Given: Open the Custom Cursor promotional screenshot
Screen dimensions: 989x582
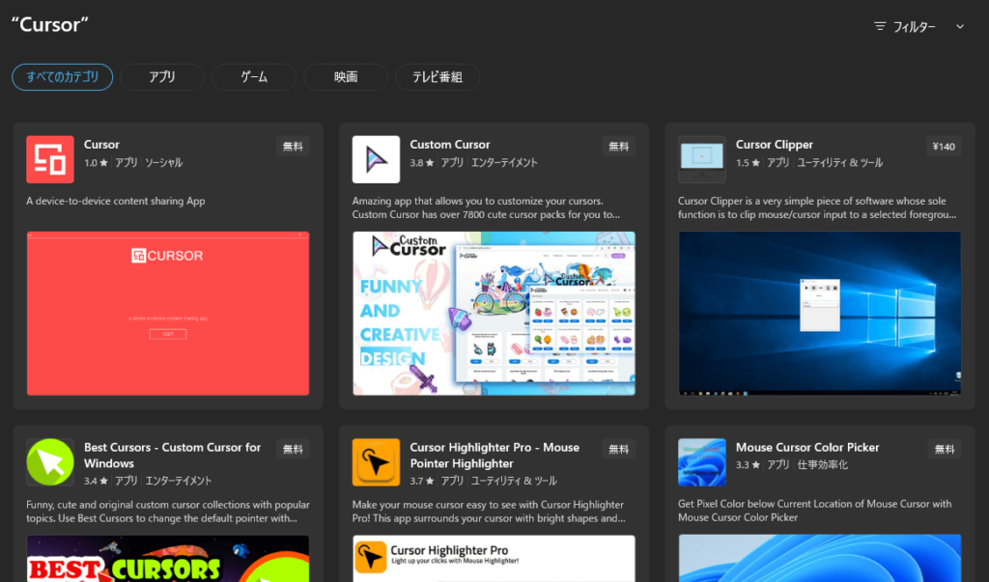Looking at the screenshot, I should coord(494,314).
